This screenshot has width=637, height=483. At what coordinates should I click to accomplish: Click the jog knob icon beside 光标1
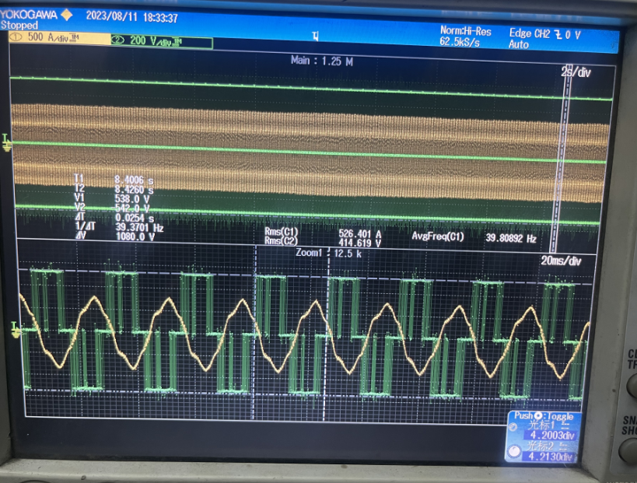(513, 426)
